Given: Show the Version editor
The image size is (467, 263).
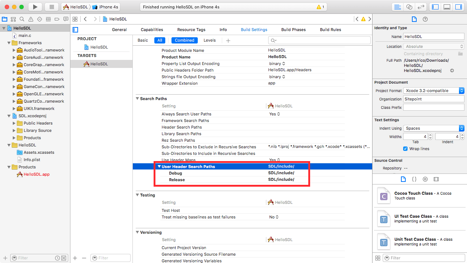Looking at the screenshot, I should coord(421,7).
